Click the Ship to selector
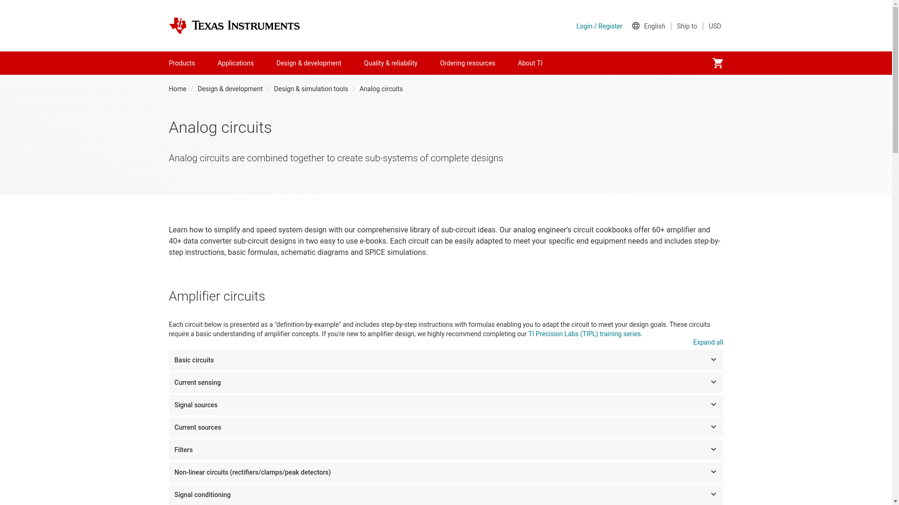 (x=686, y=26)
